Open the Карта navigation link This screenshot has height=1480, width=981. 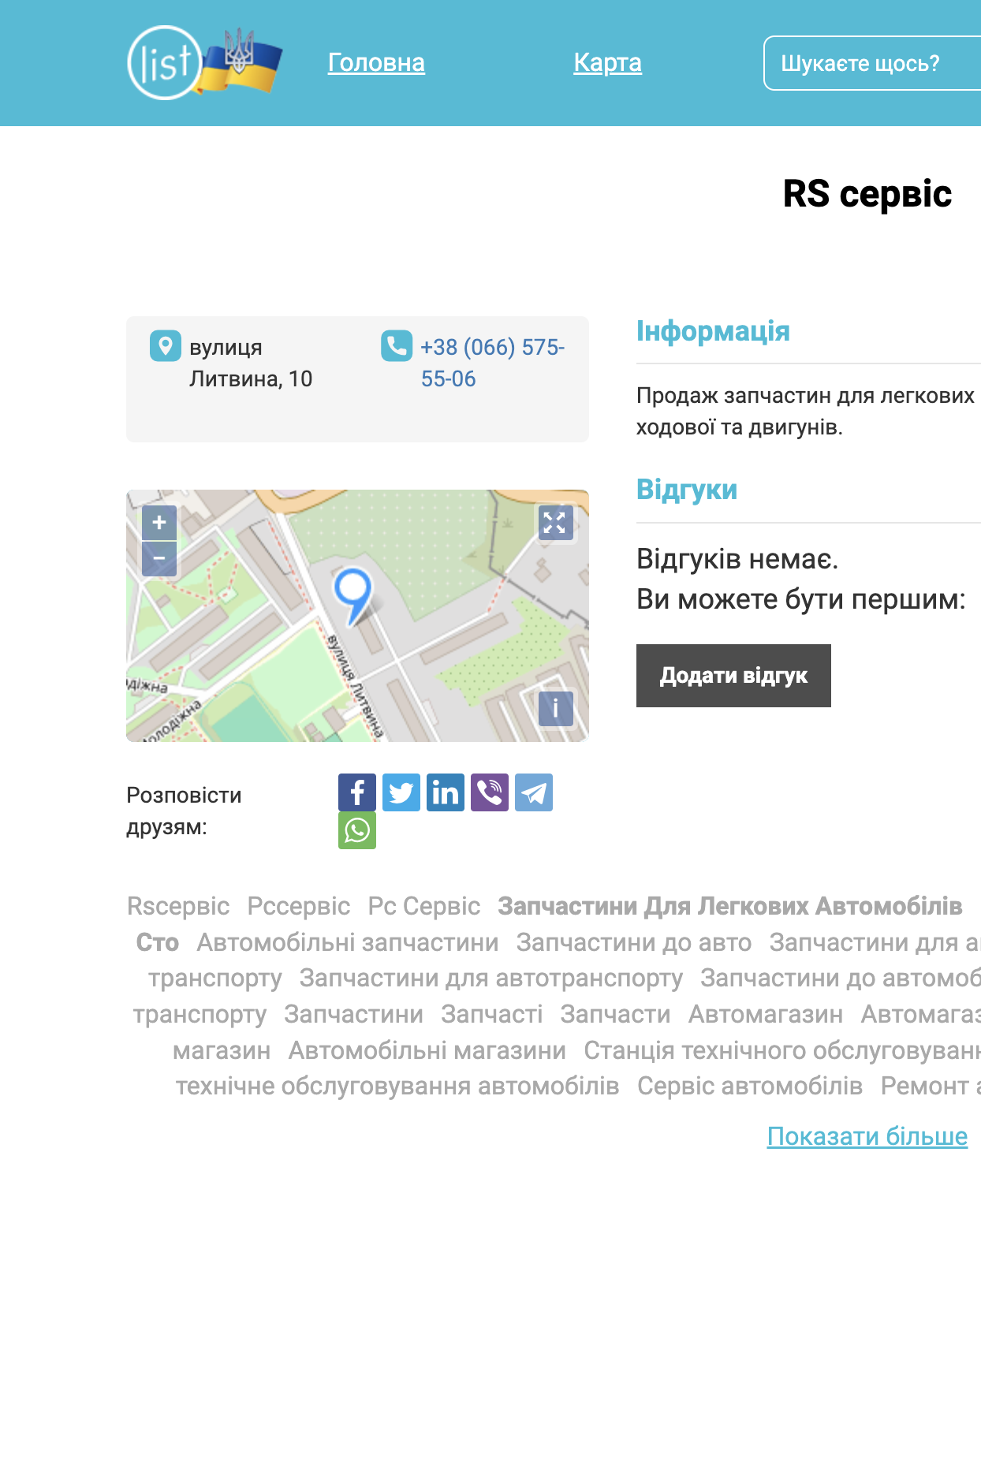(x=607, y=62)
